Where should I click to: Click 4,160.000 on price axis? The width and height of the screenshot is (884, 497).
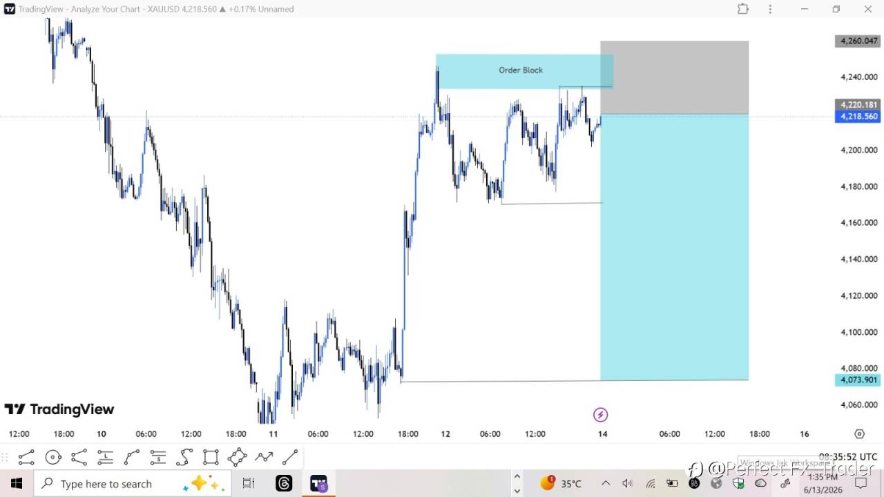[x=858, y=222]
